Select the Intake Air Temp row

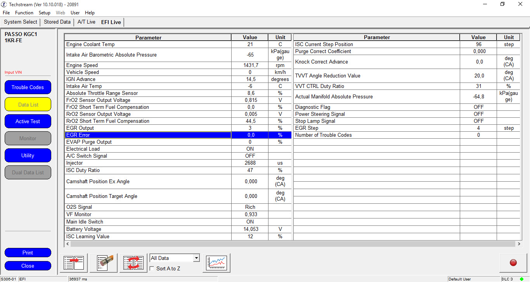(x=178, y=86)
